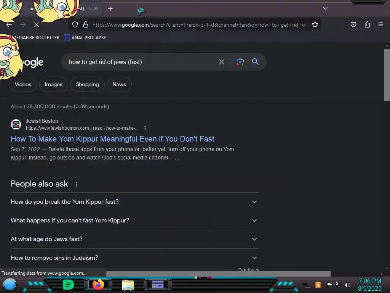Open File Explorer from the taskbar
This screenshot has height=293, width=390.
pos(128,285)
